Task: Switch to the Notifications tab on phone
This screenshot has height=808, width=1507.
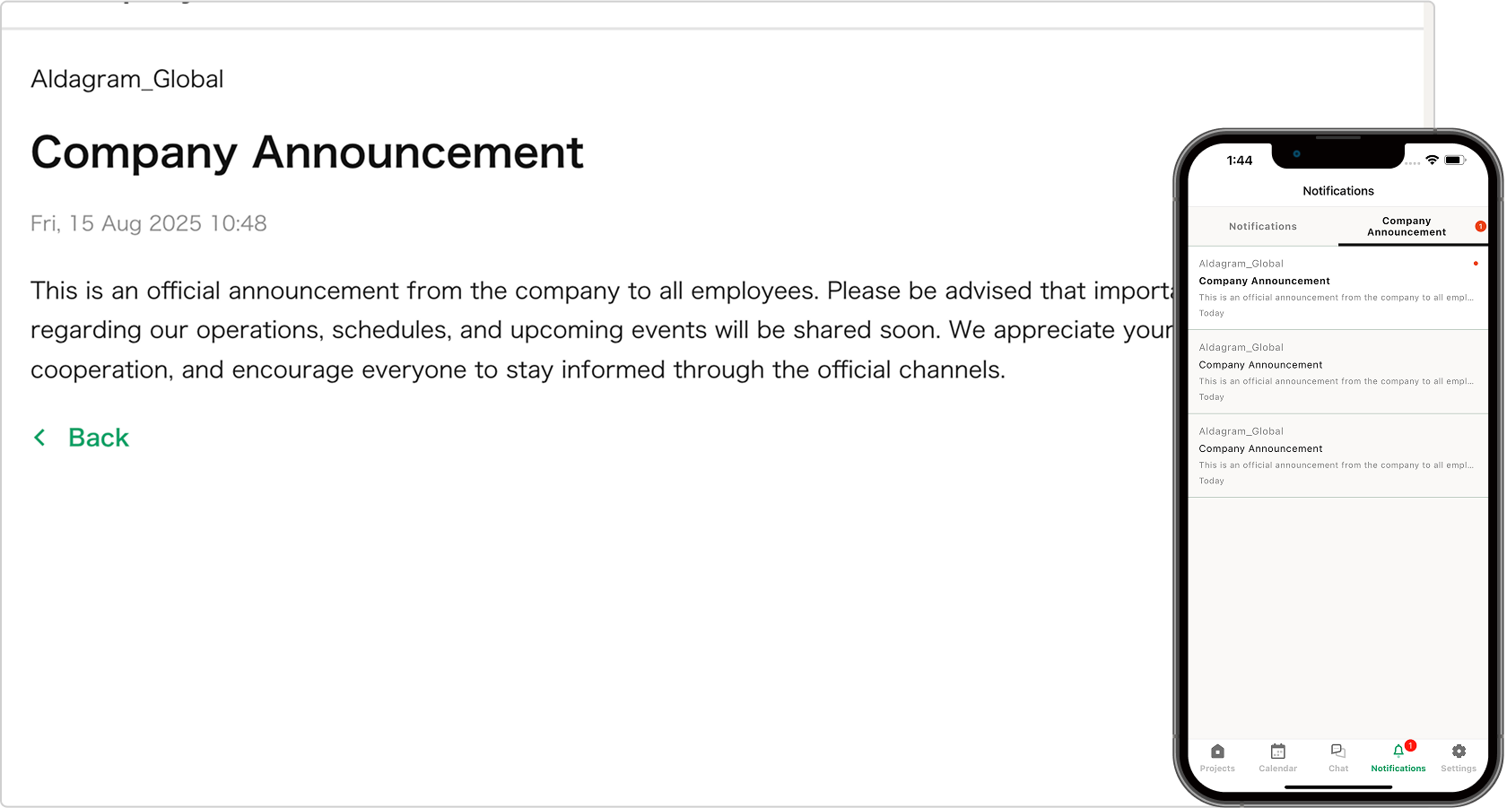Action: [x=1263, y=226]
